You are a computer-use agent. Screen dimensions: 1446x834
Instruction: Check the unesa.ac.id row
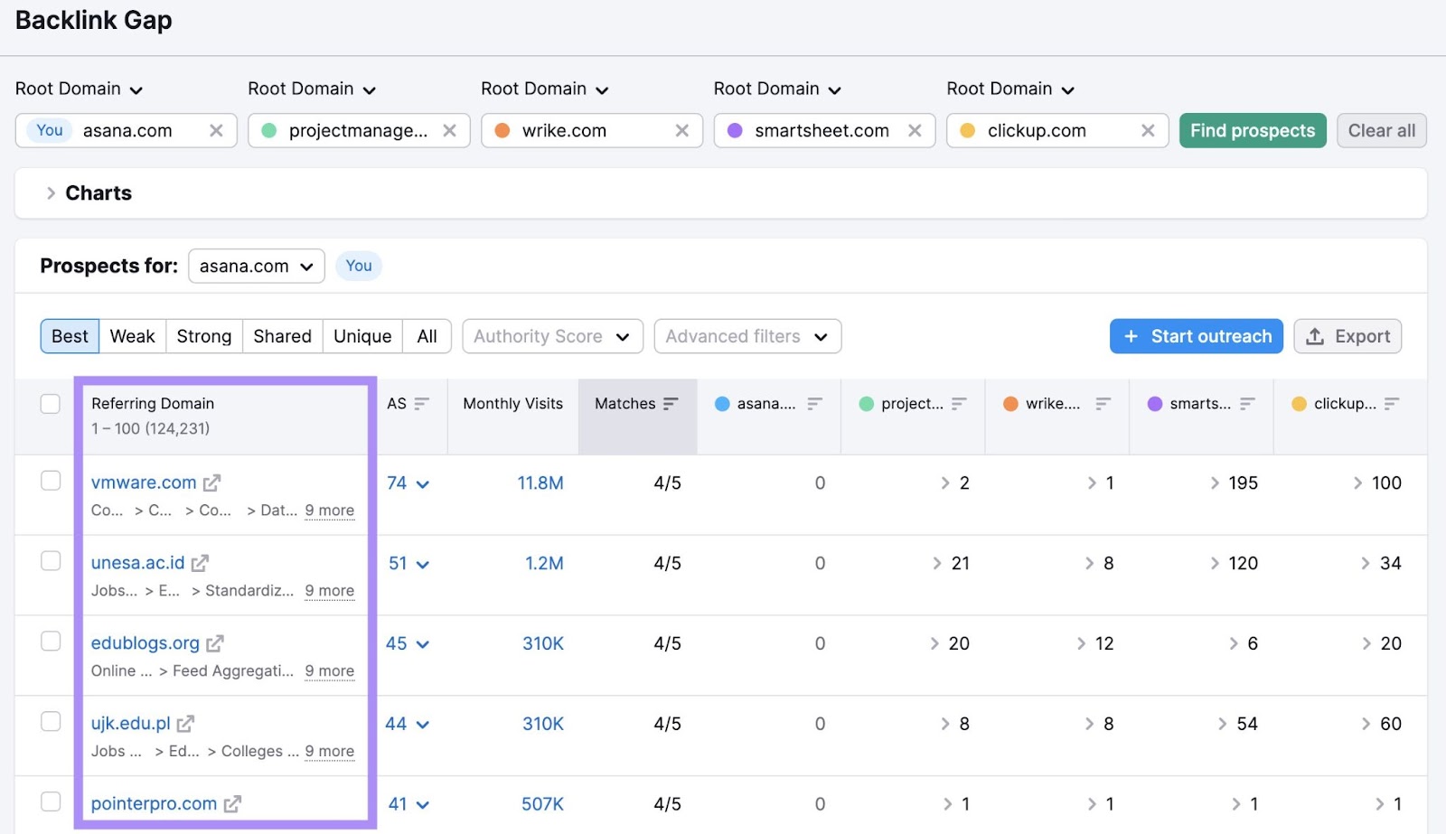pyautogui.click(x=51, y=560)
